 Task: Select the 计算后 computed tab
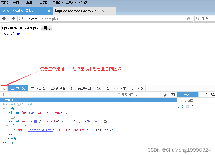tap(207, 95)
